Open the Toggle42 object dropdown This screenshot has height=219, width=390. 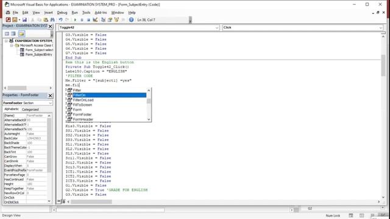pyautogui.click(x=217, y=27)
